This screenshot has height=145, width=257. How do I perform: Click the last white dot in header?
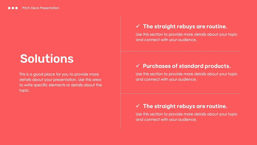point(17,8)
